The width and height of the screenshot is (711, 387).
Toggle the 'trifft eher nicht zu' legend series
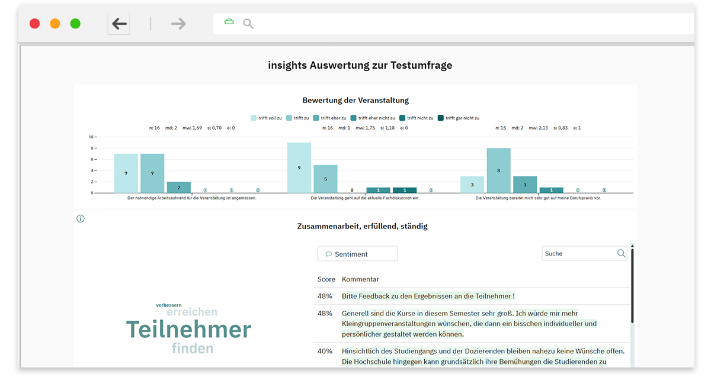click(x=373, y=118)
